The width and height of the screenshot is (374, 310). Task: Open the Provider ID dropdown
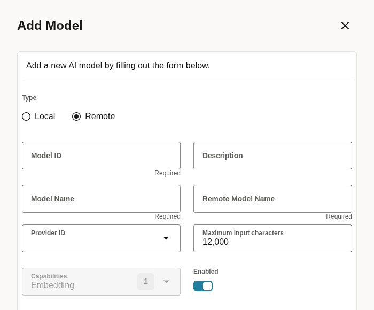[x=101, y=238]
